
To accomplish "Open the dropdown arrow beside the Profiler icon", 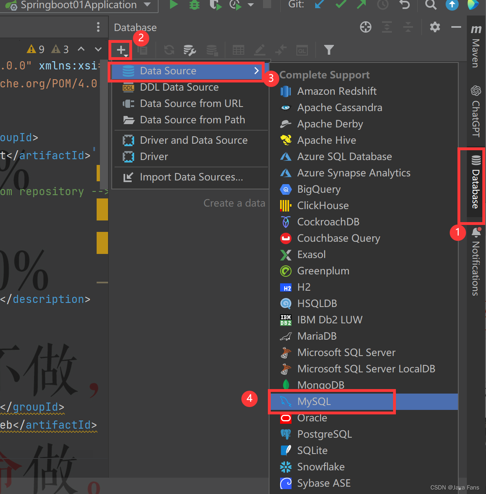I will click(251, 5).
